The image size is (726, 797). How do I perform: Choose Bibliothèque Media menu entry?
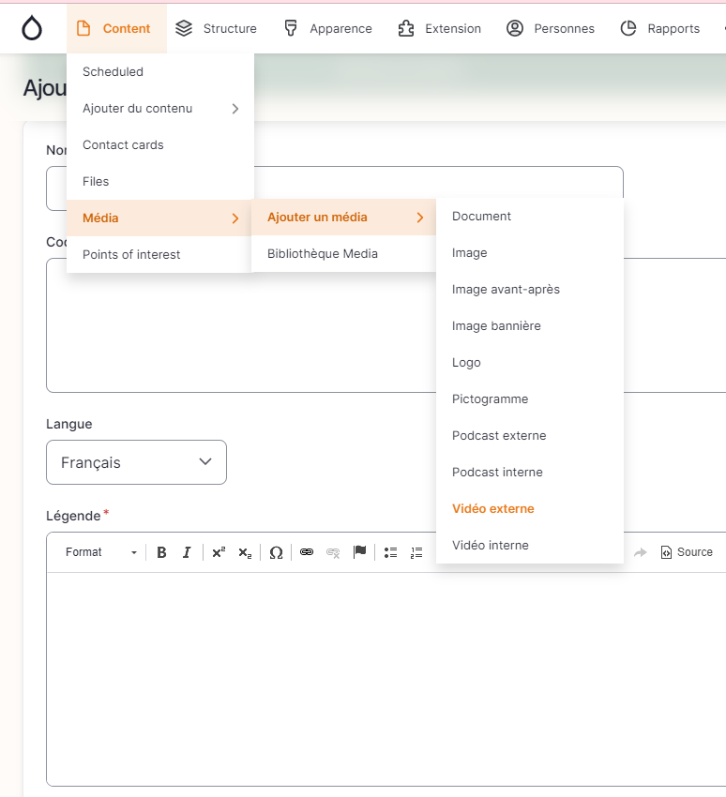[x=322, y=254]
